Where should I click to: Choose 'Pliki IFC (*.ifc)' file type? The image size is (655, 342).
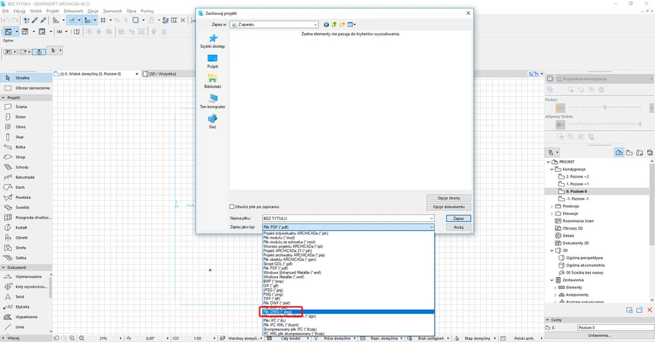click(x=349, y=321)
